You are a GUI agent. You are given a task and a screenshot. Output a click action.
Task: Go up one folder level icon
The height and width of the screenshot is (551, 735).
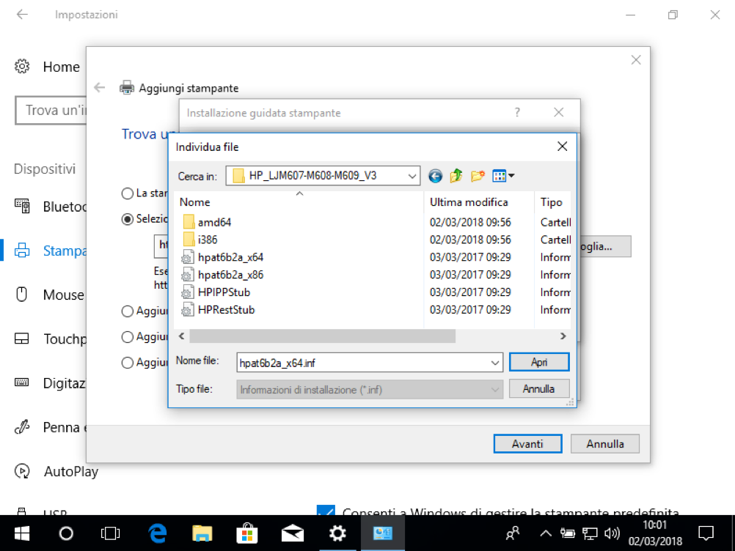pos(456,176)
